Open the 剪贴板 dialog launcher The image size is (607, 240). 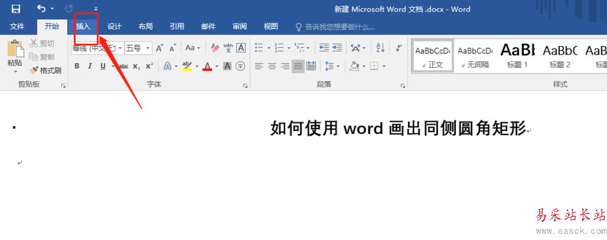point(64,86)
